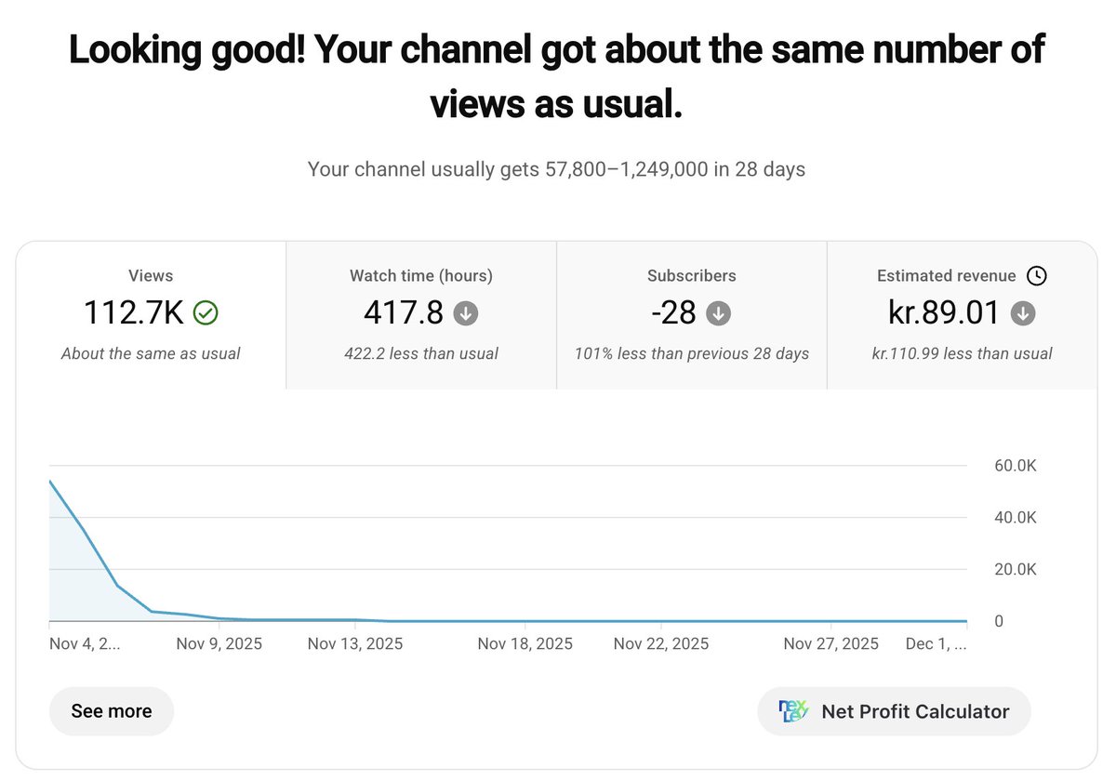Click the 'Looking good!' headline
1116x781 pixels.
click(x=556, y=77)
